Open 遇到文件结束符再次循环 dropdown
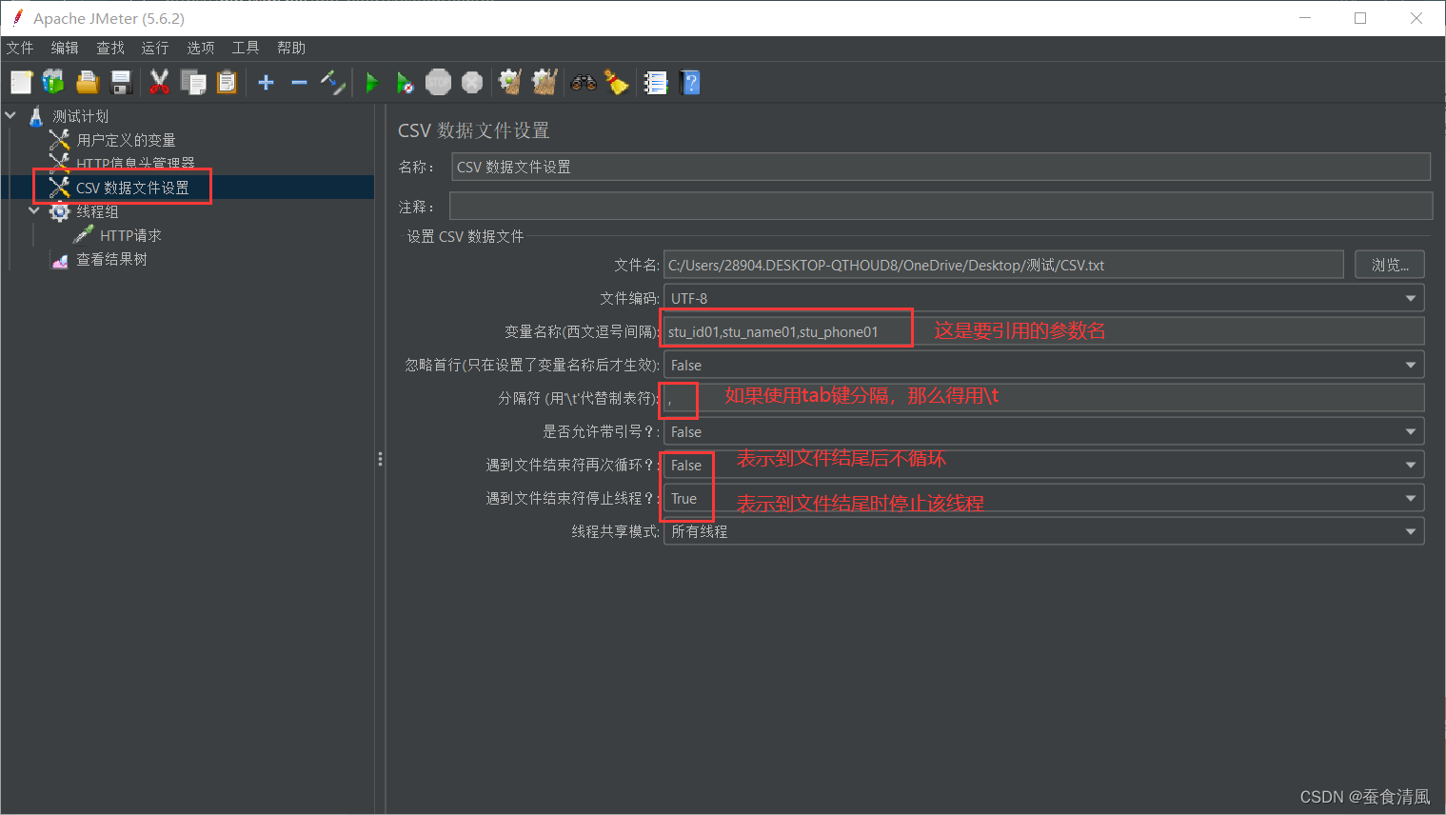Image resolution: width=1446 pixels, height=815 pixels. (1044, 465)
